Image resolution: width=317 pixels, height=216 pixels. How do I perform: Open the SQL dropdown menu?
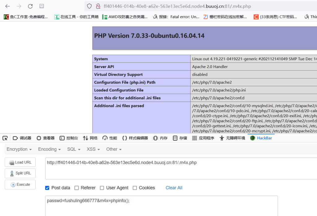pos(74,149)
